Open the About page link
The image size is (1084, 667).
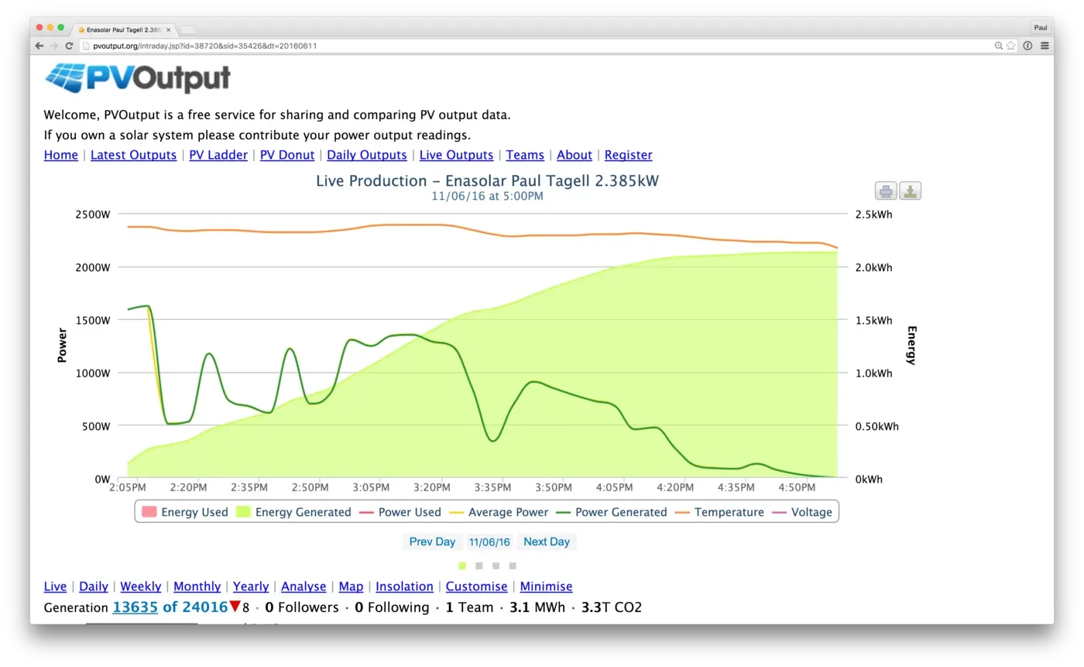pos(575,155)
